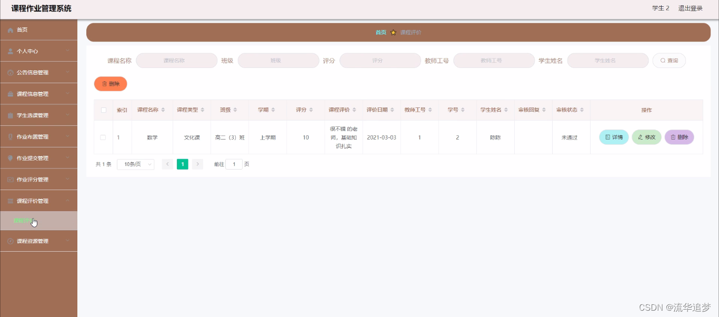Expand 课程信息管理 menu
The height and width of the screenshot is (317, 719).
(38, 94)
